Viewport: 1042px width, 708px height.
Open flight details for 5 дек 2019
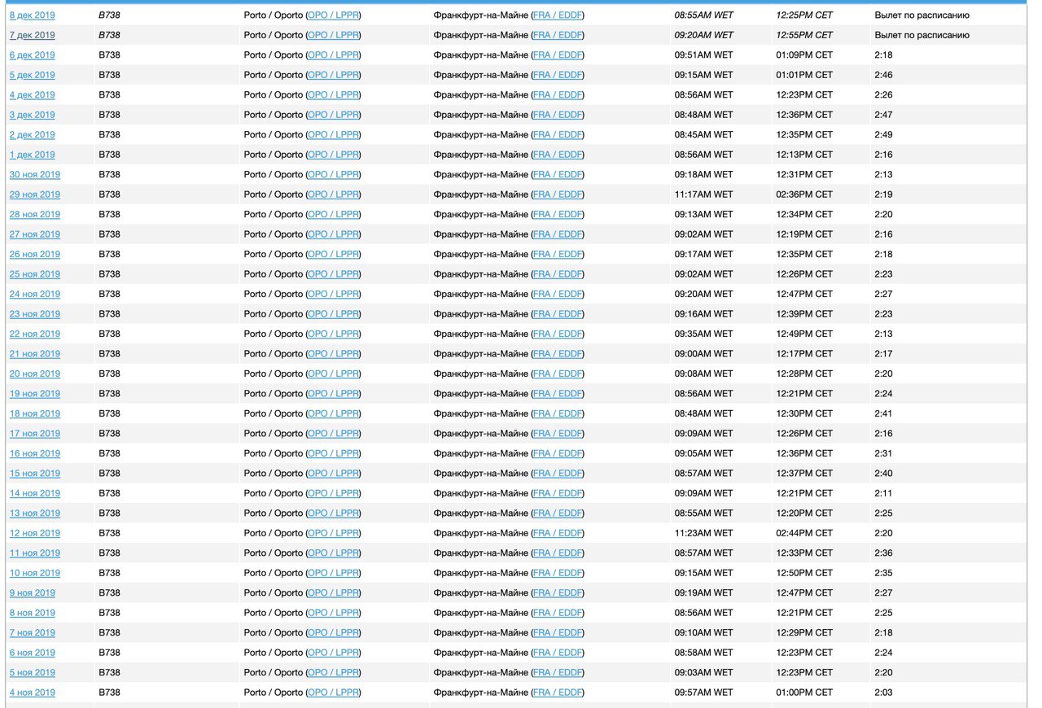pyautogui.click(x=33, y=75)
